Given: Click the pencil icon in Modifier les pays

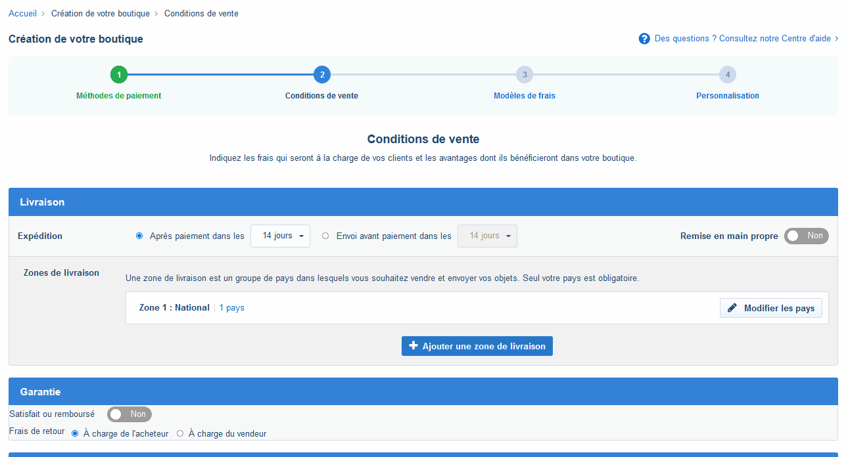Looking at the screenshot, I should coord(732,308).
